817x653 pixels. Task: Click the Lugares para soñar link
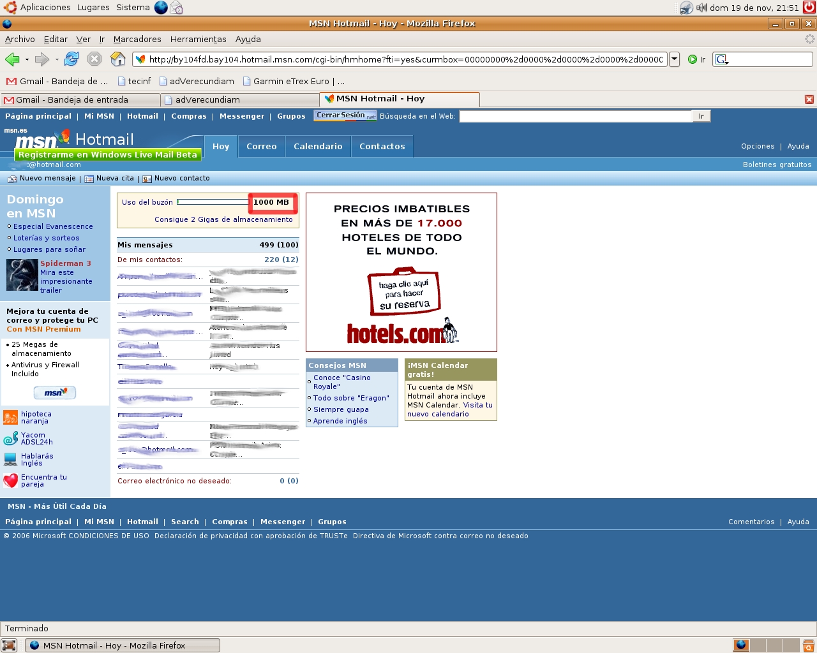click(x=49, y=249)
